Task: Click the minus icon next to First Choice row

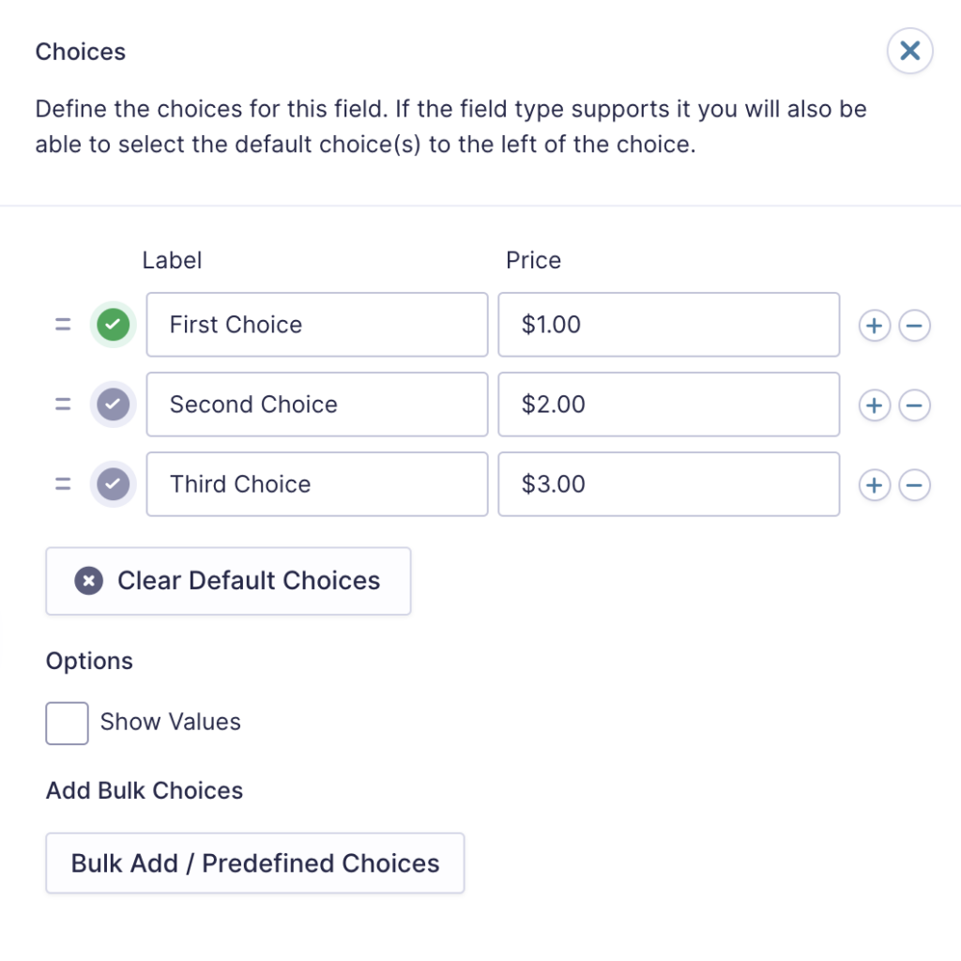Action: tap(914, 325)
